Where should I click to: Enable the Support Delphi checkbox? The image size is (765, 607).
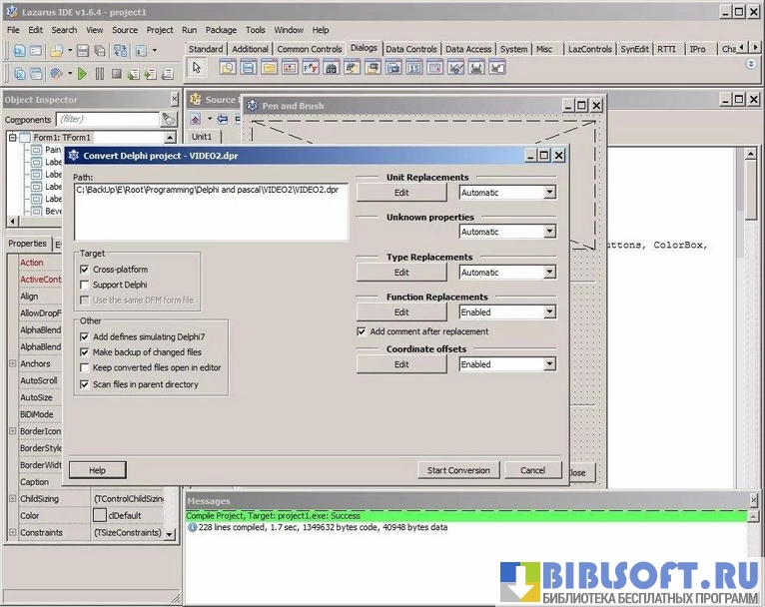point(85,285)
